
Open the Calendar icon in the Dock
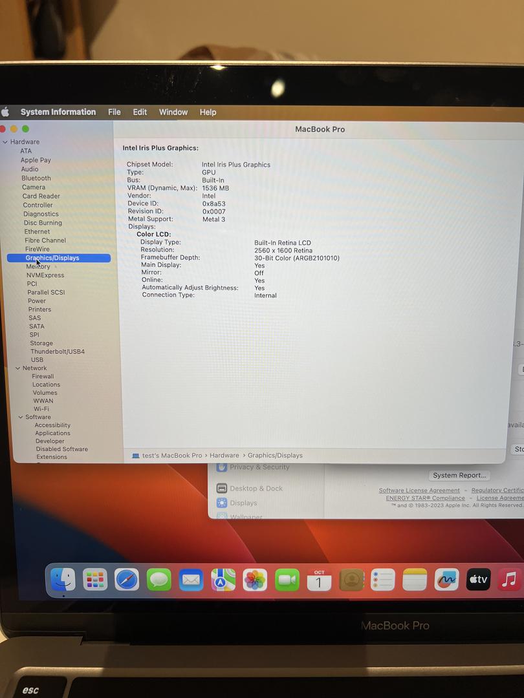click(319, 580)
